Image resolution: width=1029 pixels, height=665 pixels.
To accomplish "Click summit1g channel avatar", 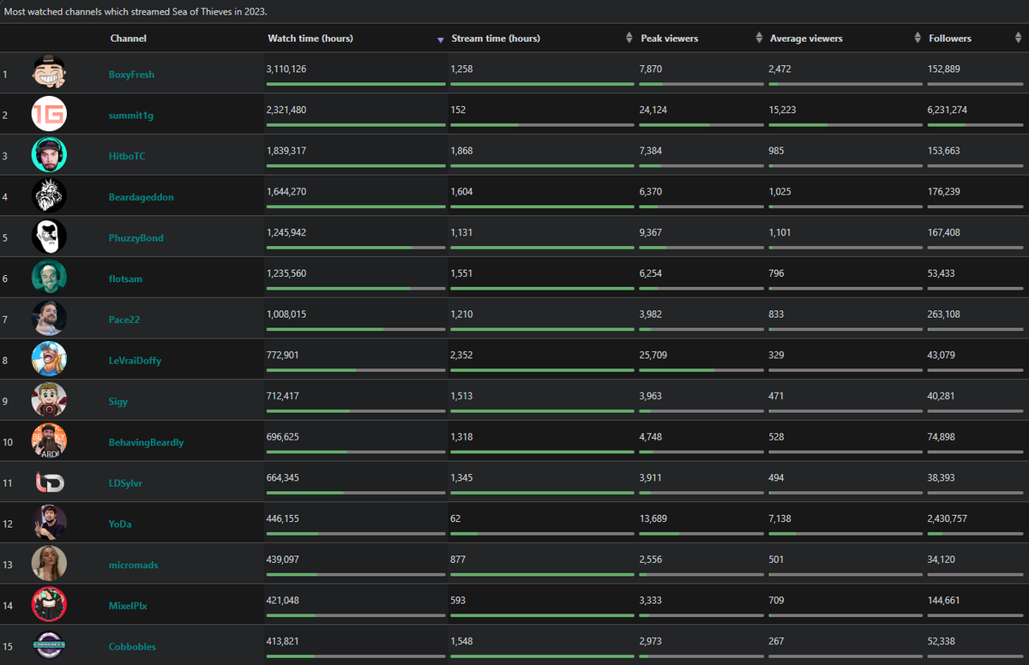I will coord(49,114).
